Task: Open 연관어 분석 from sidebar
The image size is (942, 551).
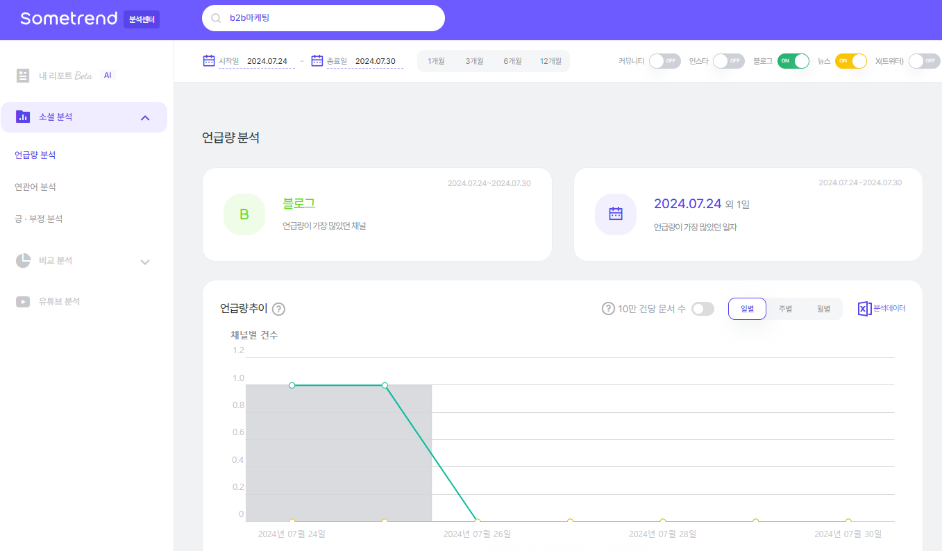Action: pyautogui.click(x=35, y=187)
